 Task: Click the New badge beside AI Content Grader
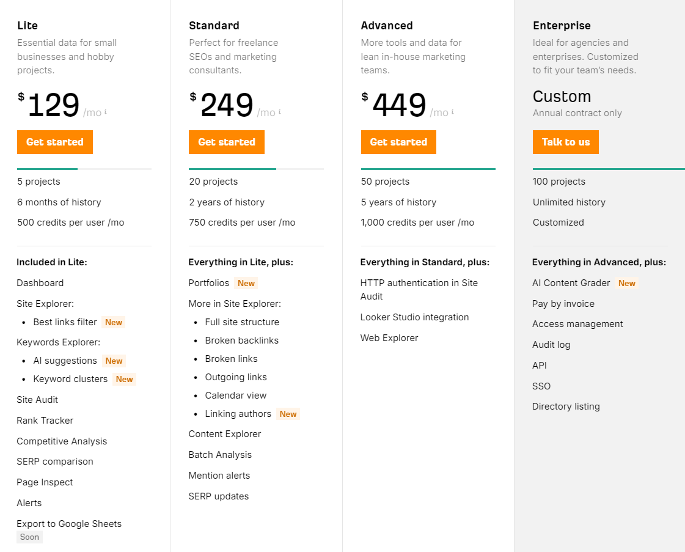tap(628, 283)
